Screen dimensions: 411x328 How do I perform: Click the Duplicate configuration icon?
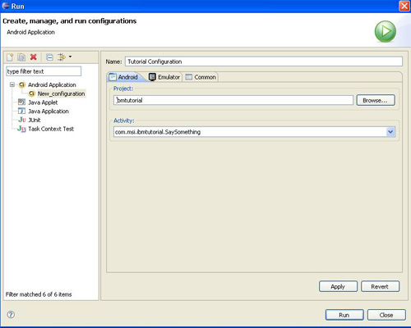tap(21, 57)
